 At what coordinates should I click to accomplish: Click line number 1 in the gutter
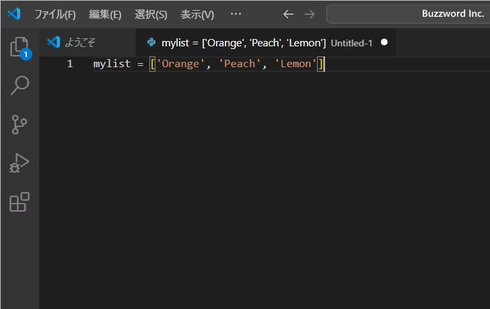click(70, 64)
